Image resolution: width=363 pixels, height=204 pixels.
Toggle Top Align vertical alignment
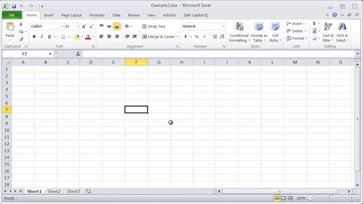[102, 27]
